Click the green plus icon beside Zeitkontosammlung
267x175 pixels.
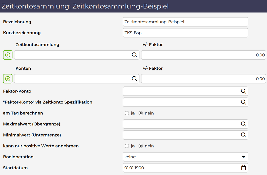point(8,55)
